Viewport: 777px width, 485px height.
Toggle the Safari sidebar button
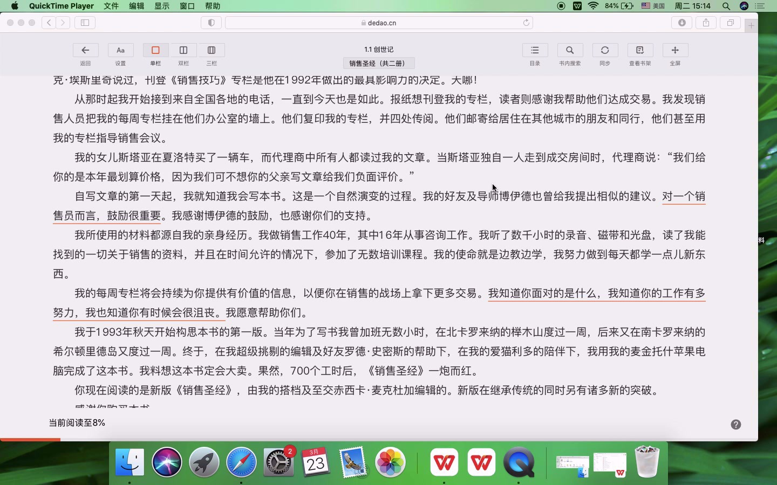click(85, 23)
